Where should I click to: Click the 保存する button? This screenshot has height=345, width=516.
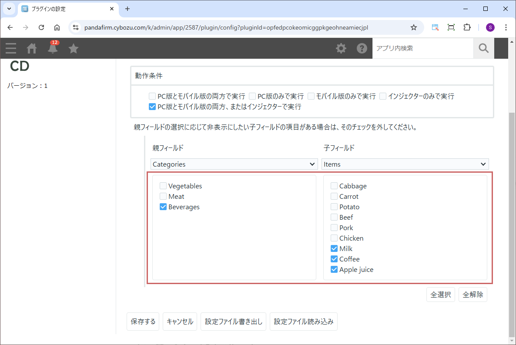(x=143, y=322)
